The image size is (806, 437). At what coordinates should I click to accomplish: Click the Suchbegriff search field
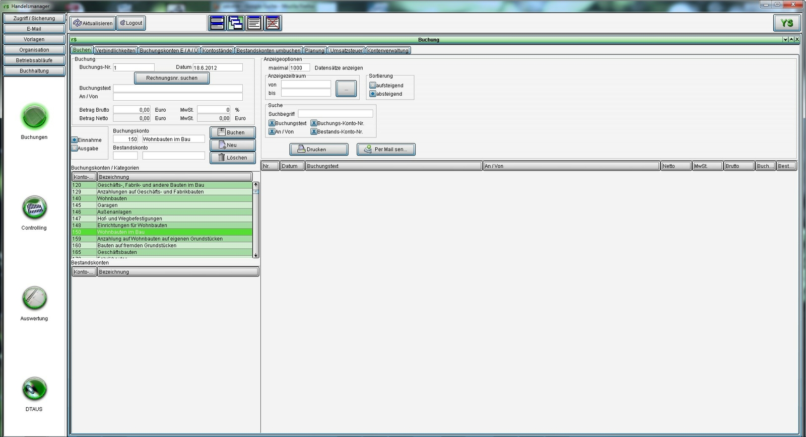(335, 114)
